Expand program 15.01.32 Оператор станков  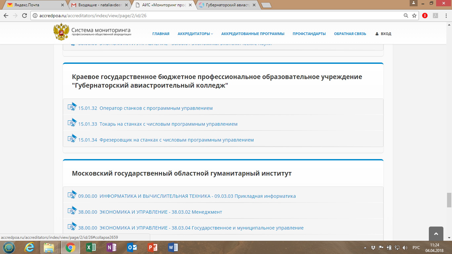click(x=145, y=108)
